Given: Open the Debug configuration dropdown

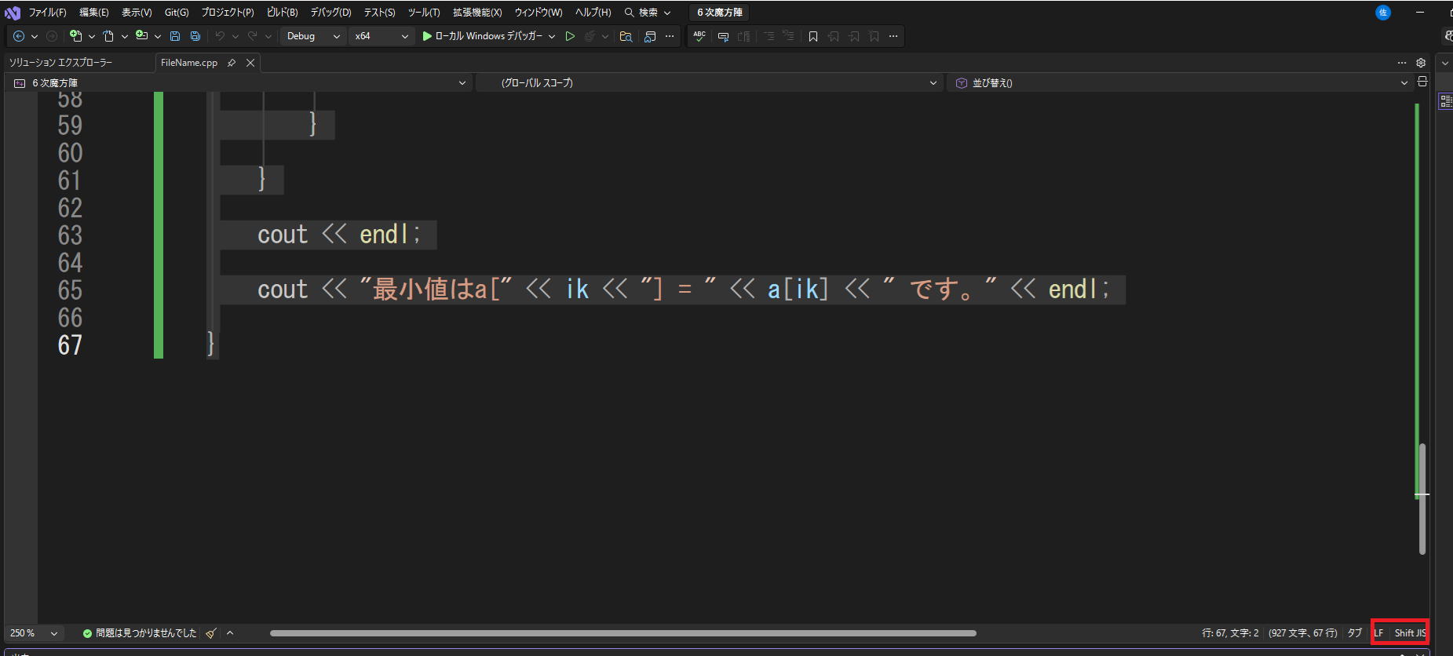Looking at the screenshot, I should 313,36.
